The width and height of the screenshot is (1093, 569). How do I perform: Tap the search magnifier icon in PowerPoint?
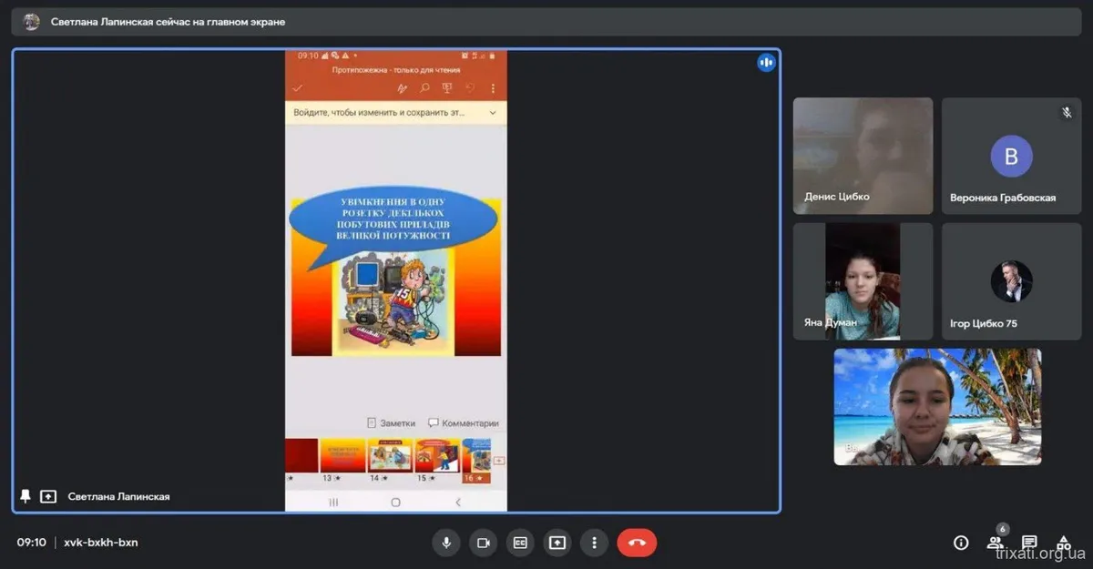tap(424, 88)
